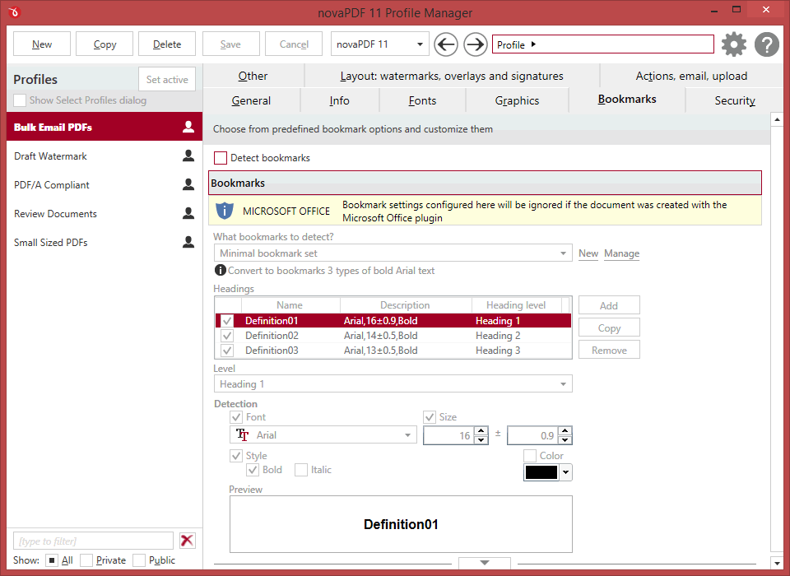Click the Set active button
This screenshot has width=790, height=576.
click(x=167, y=79)
